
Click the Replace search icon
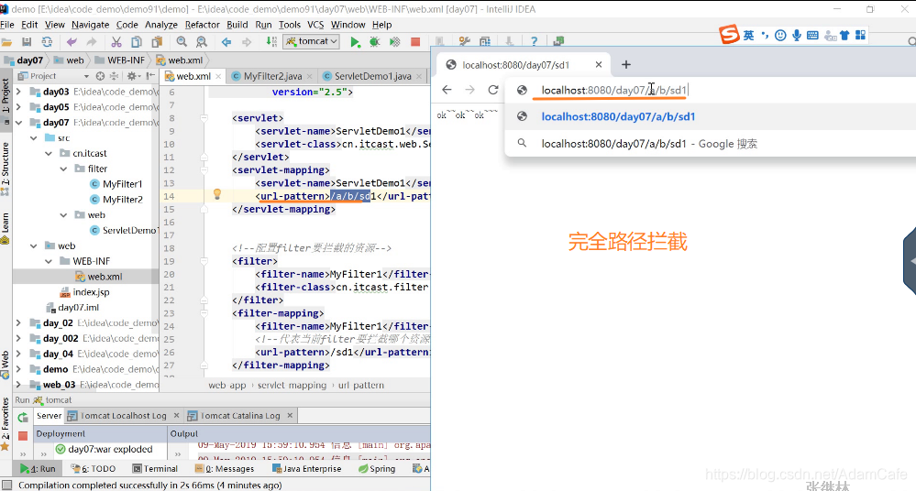click(202, 42)
